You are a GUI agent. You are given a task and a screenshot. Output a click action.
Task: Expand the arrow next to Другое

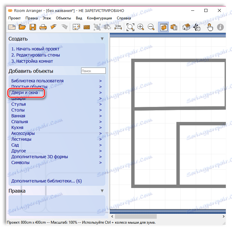[x=100, y=151]
